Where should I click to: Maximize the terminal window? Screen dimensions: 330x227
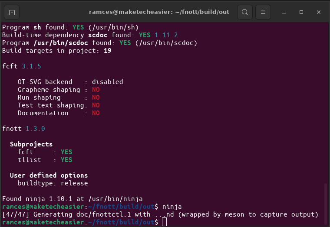pyautogui.click(x=301, y=12)
